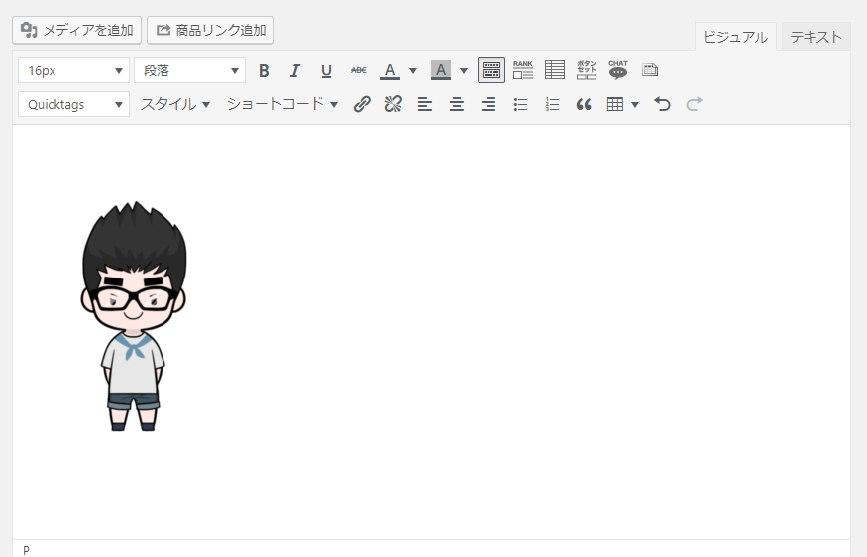Expand the ショートコード shortcode menu
The height and width of the screenshot is (557, 867).
282,104
